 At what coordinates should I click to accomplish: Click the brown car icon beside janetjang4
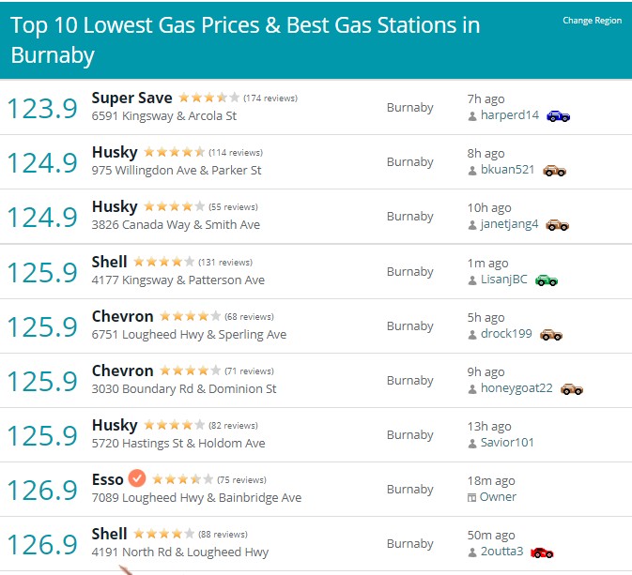(557, 225)
